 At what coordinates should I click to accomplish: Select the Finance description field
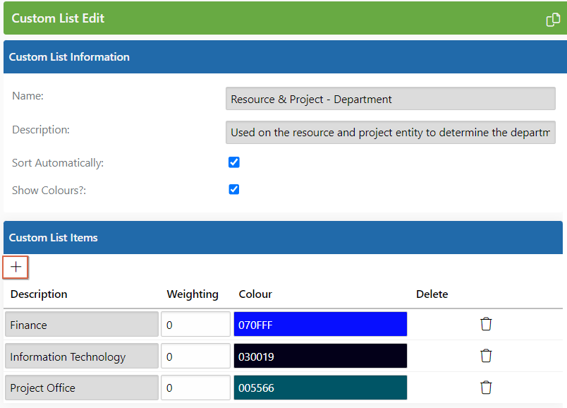click(82, 324)
